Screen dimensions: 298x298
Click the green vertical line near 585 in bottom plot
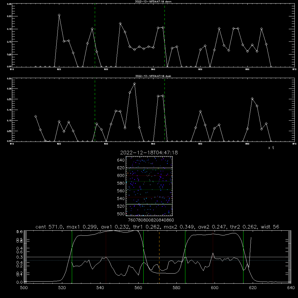[x=185, y=257]
